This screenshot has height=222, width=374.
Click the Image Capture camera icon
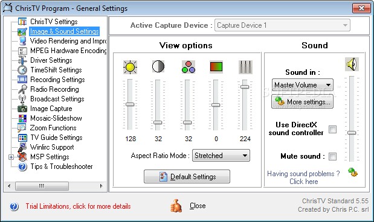click(x=22, y=109)
